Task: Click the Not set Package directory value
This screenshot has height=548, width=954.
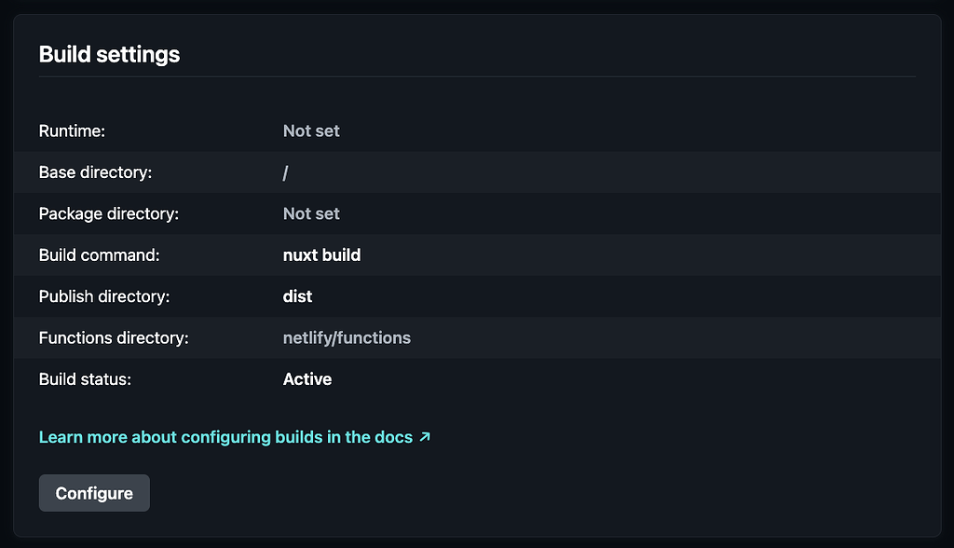Action: point(311,213)
